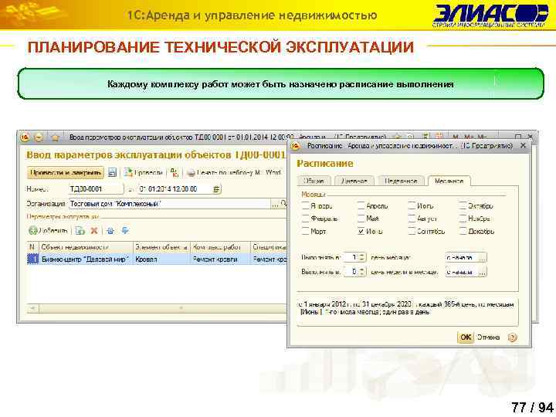Open the calendar picker beside the date field
The width and height of the screenshot is (556, 417).
click(216, 189)
